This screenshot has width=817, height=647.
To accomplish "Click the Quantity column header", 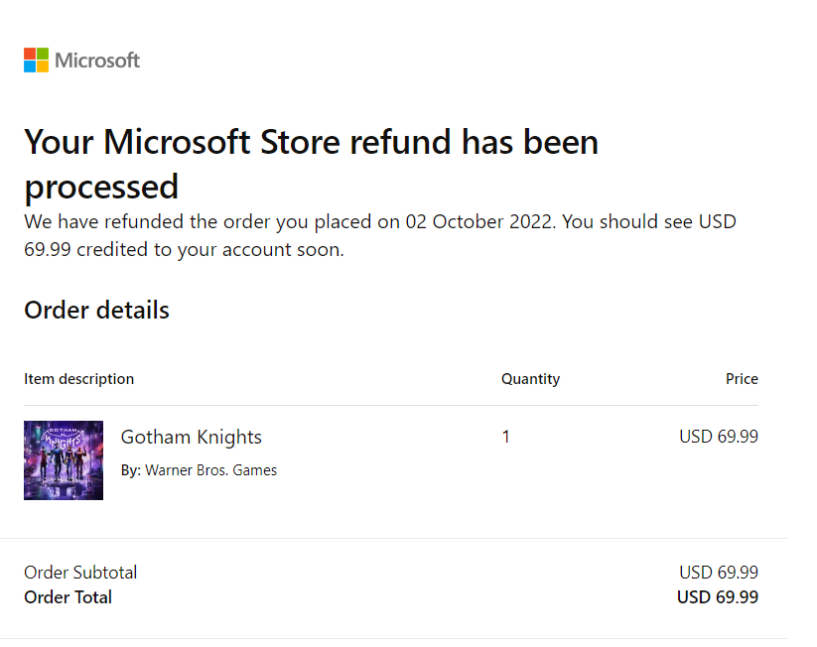I will click(x=530, y=379).
